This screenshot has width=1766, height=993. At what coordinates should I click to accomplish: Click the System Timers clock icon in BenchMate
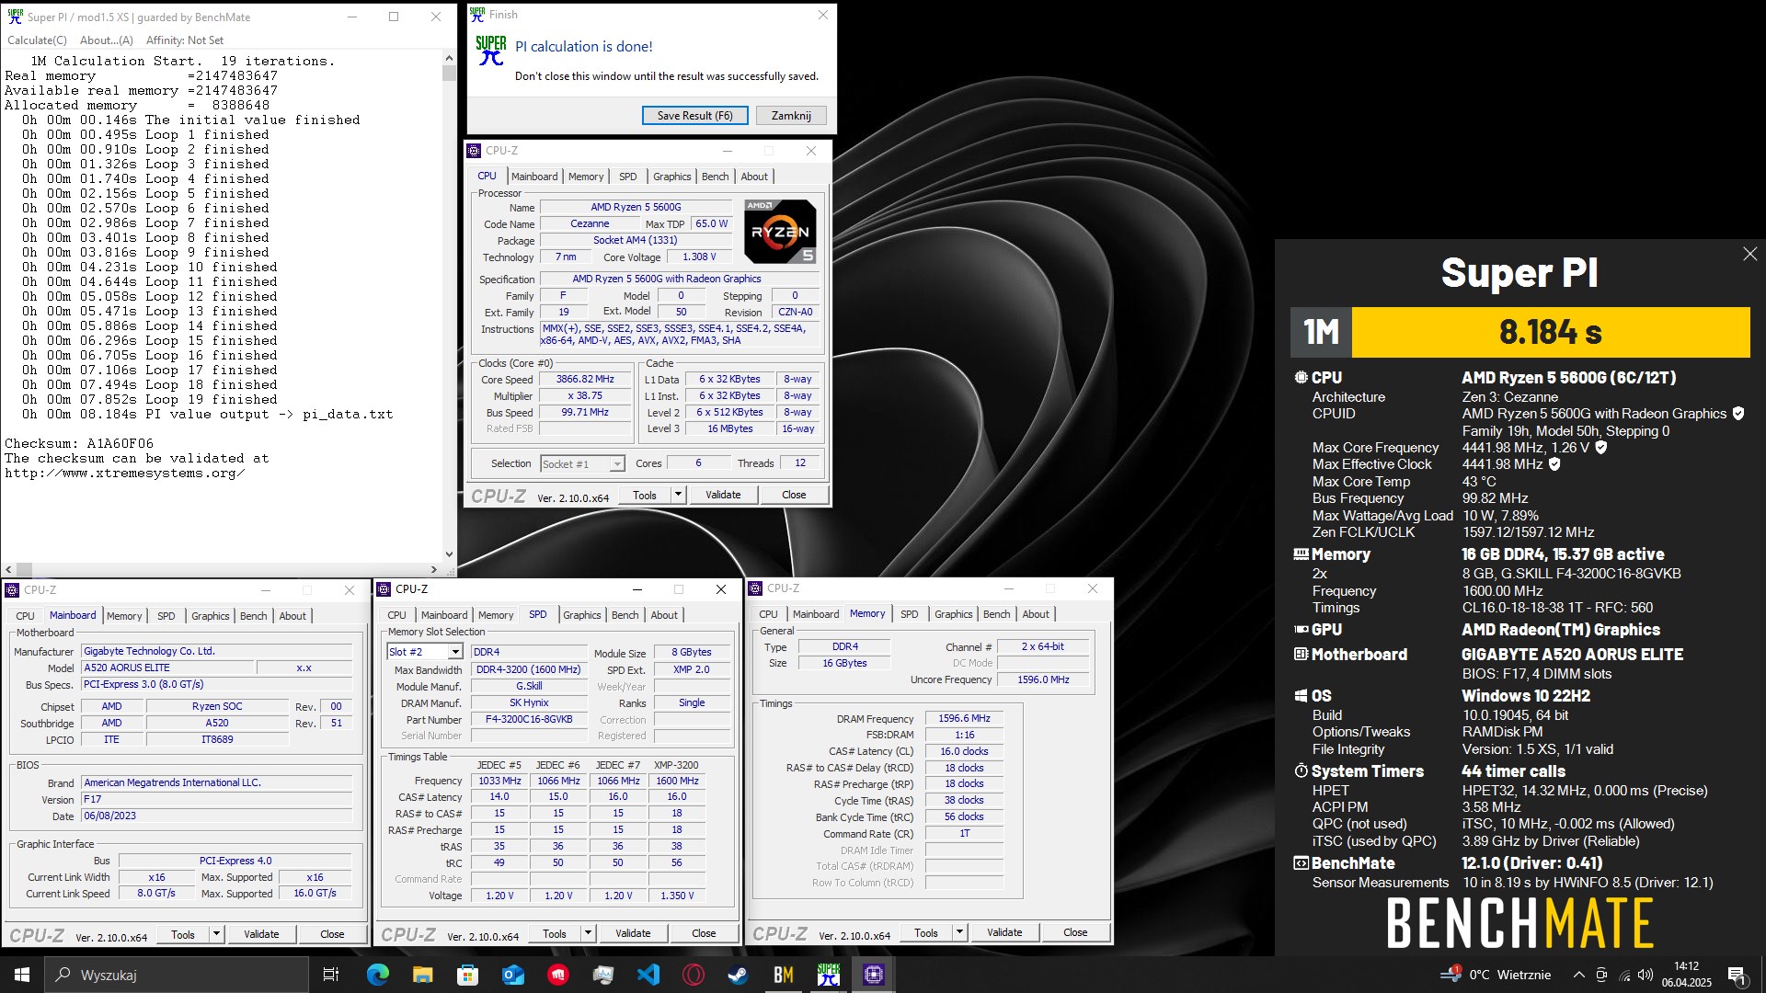[1301, 771]
